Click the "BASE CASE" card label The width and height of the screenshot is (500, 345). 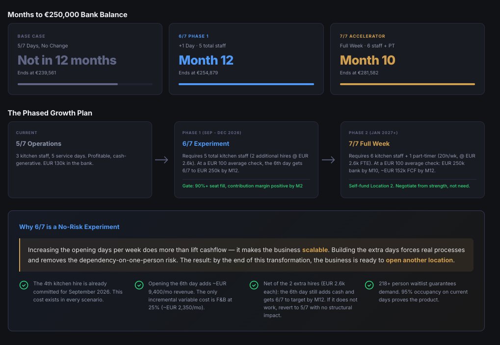tap(31, 36)
